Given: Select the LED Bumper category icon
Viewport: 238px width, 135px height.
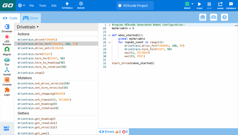Looking at the screenshot, I should [x=7, y=40].
